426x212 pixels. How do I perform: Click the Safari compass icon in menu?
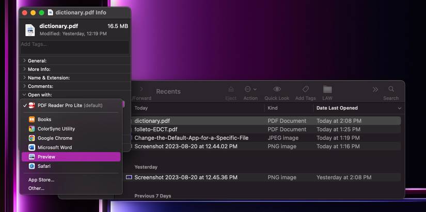pos(32,166)
